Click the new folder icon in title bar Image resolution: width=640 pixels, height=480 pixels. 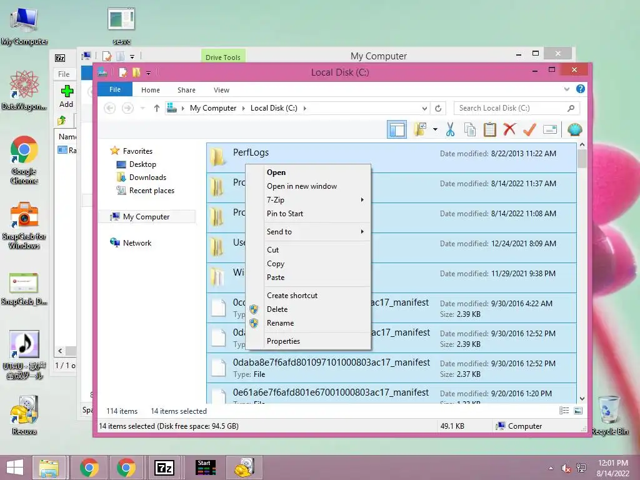pyautogui.click(x=136, y=72)
